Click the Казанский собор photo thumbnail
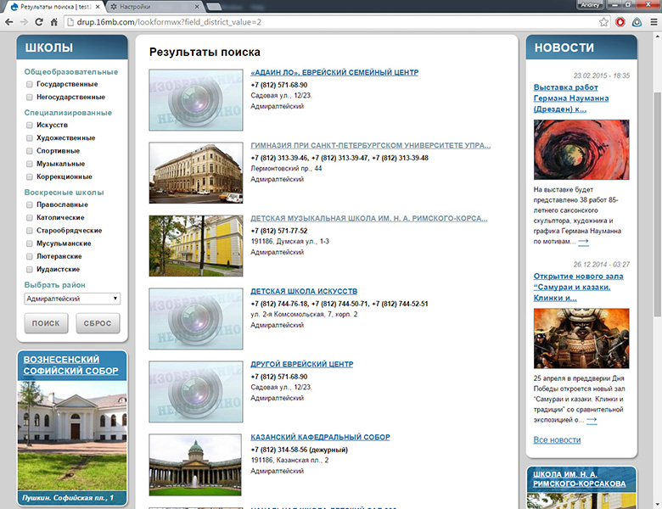This screenshot has height=509, width=662. coord(195,465)
